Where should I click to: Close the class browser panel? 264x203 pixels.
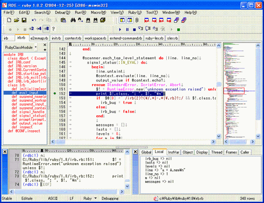[x=45, y=45]
